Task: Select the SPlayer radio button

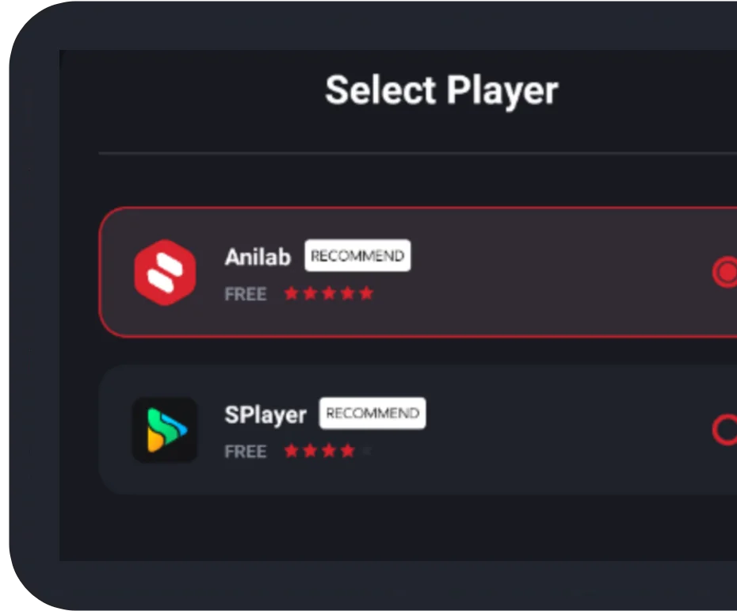Action: (x=724, y=430)
